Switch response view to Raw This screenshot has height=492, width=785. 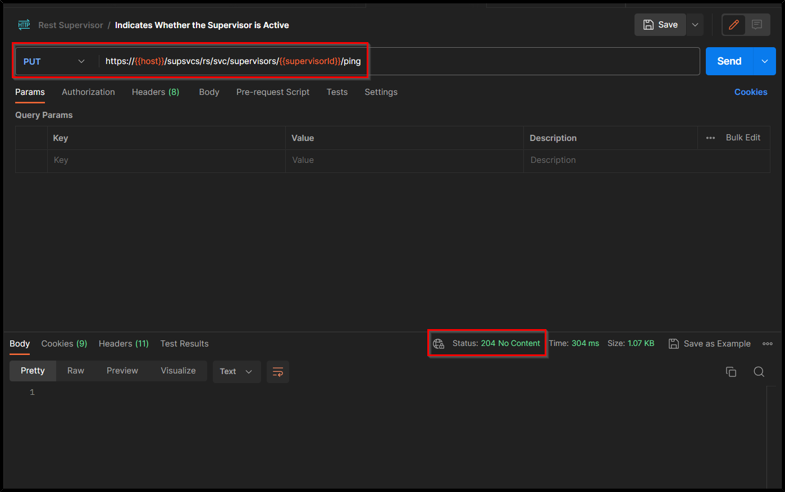click(x=76, y=371)
